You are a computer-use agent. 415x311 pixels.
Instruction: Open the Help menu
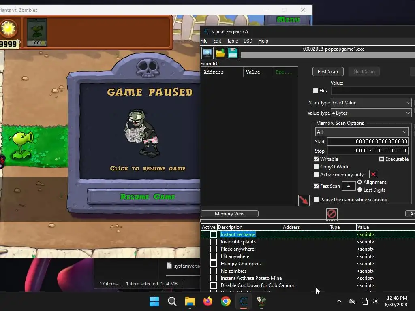click(x=263, y=41)
